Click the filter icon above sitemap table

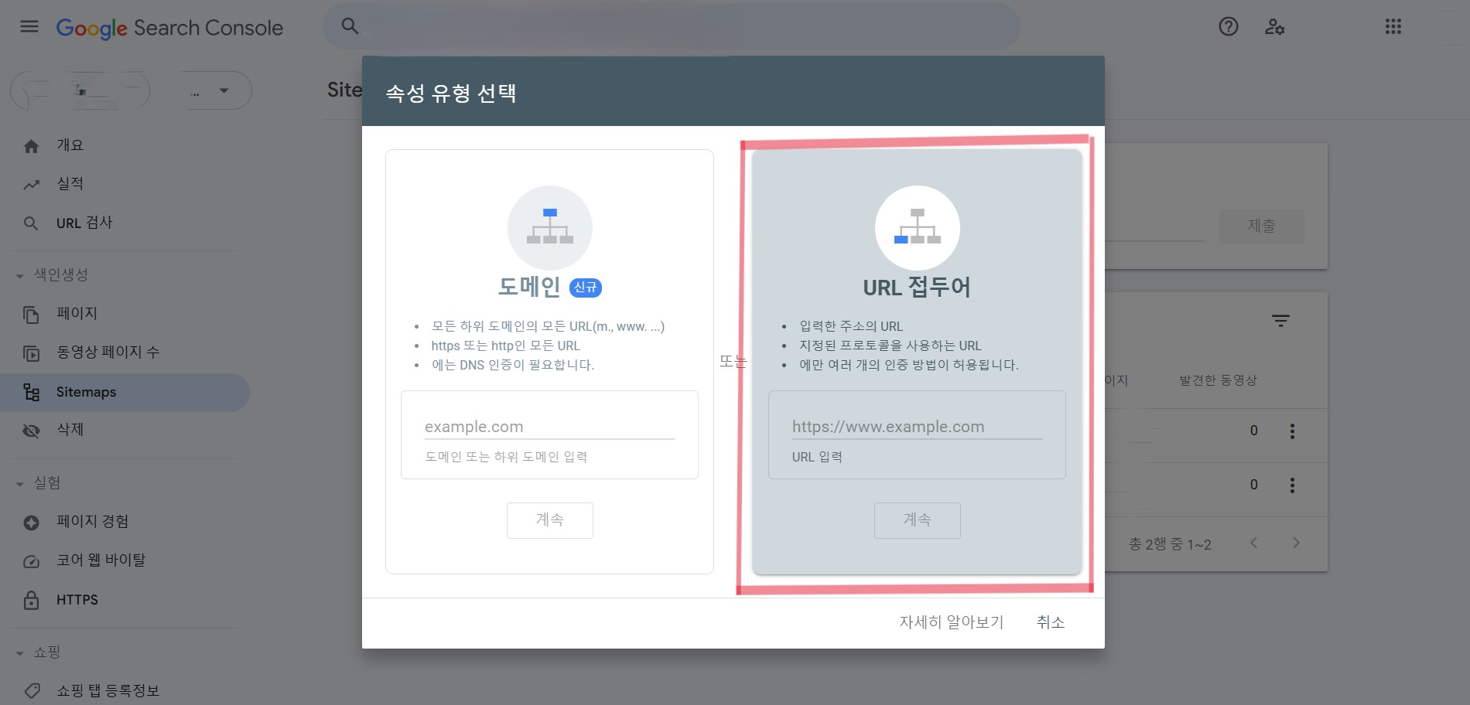tap(1280, 320)
